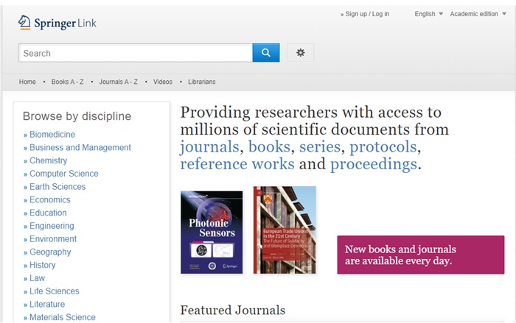Open the Videos menu item
The width and height of the screenshot is (516, 323).
tap(163, 82)
